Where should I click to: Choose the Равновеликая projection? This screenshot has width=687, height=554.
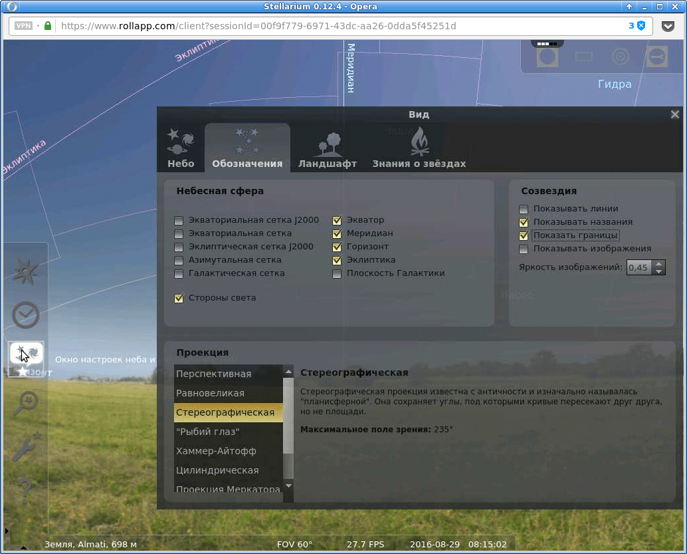point(229,394)
